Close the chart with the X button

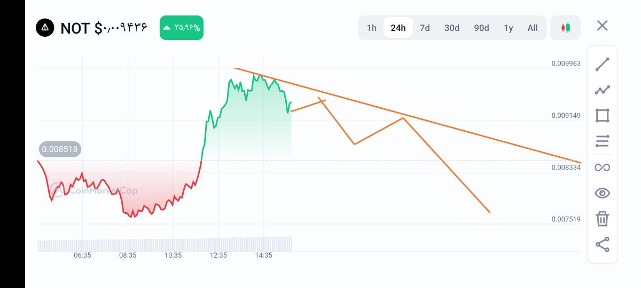pyautogui.click(x=602, y=26)
